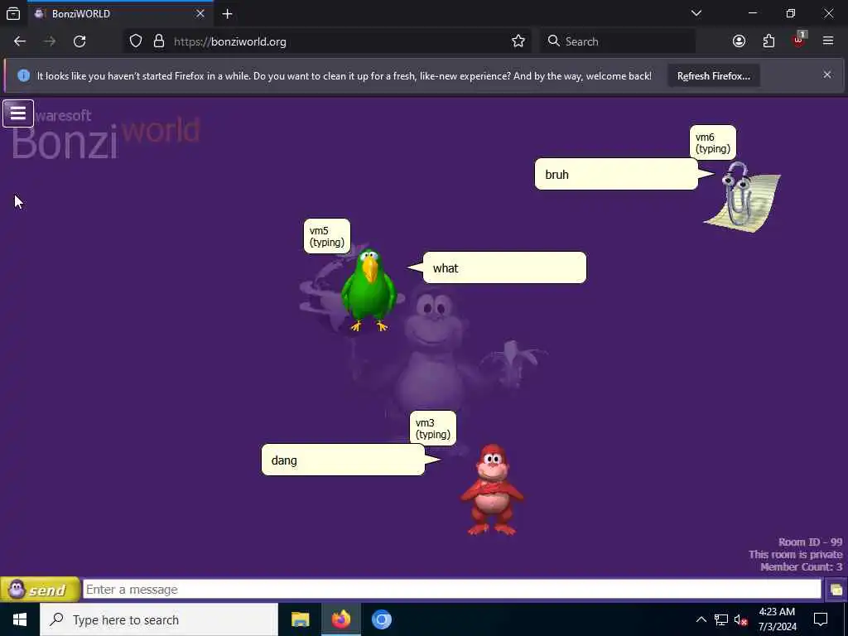The width and height of the screenshot is (848, 636).
Task: Click the 'This room is private' text
Action: click(796, 554)
